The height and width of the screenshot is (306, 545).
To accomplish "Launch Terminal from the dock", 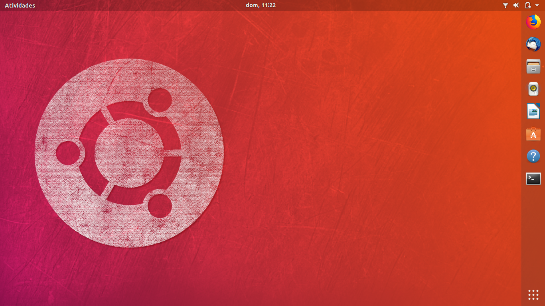I will tap(533, 178).
